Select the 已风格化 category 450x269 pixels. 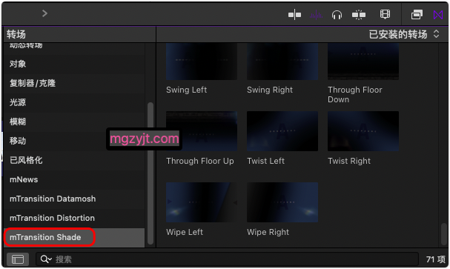[74, 160]
